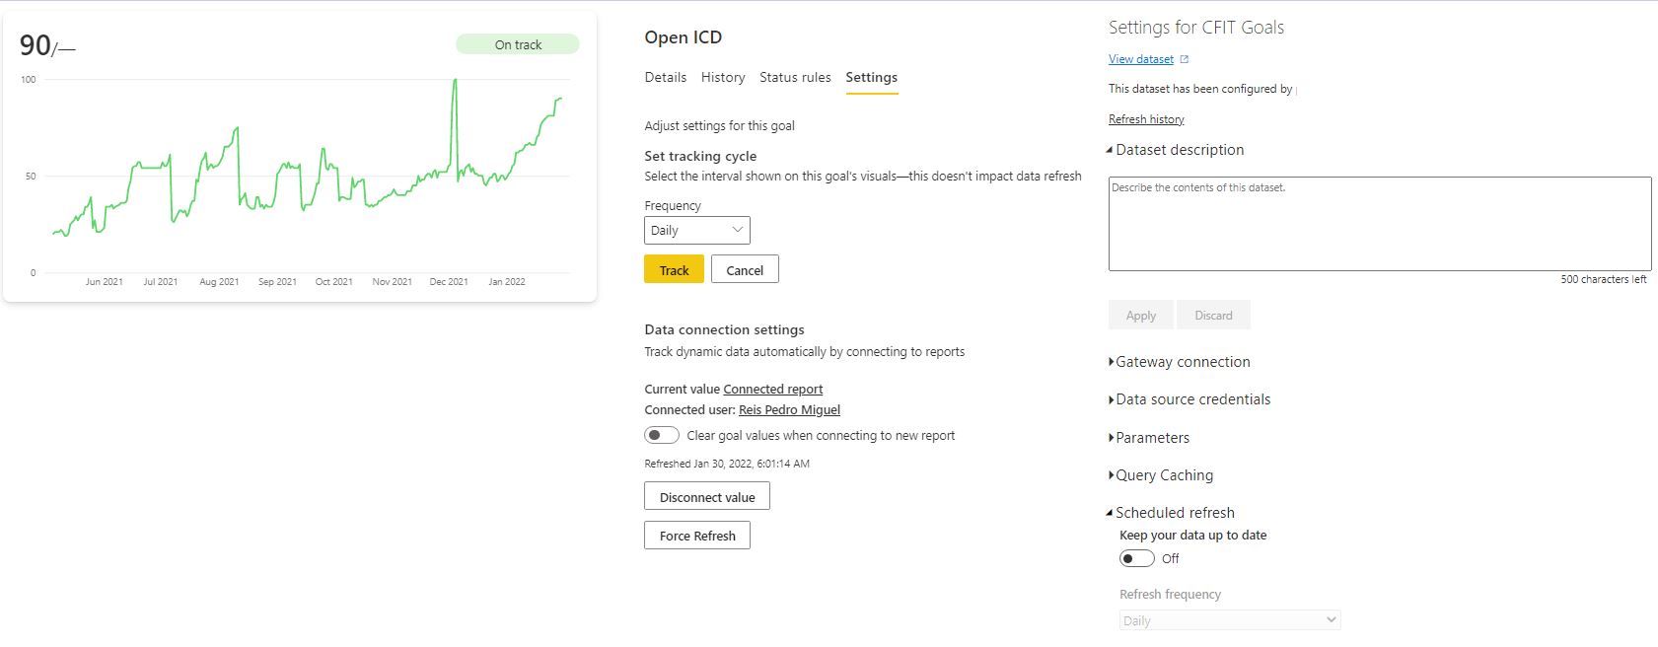Open the View dataset link

[x=1141, y=59]
